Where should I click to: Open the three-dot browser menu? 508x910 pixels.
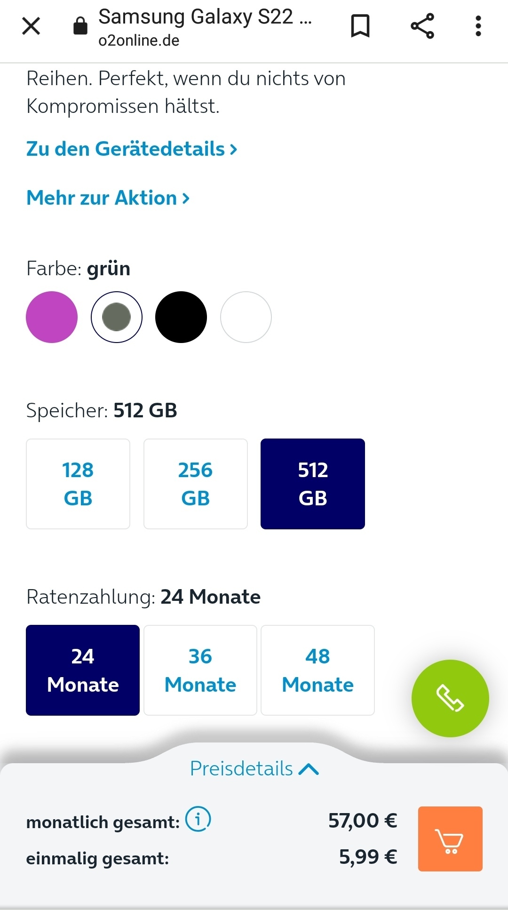[478, 26]
